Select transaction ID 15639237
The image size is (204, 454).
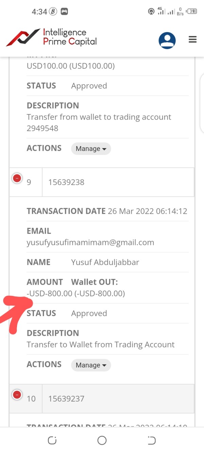click(66, 399)
